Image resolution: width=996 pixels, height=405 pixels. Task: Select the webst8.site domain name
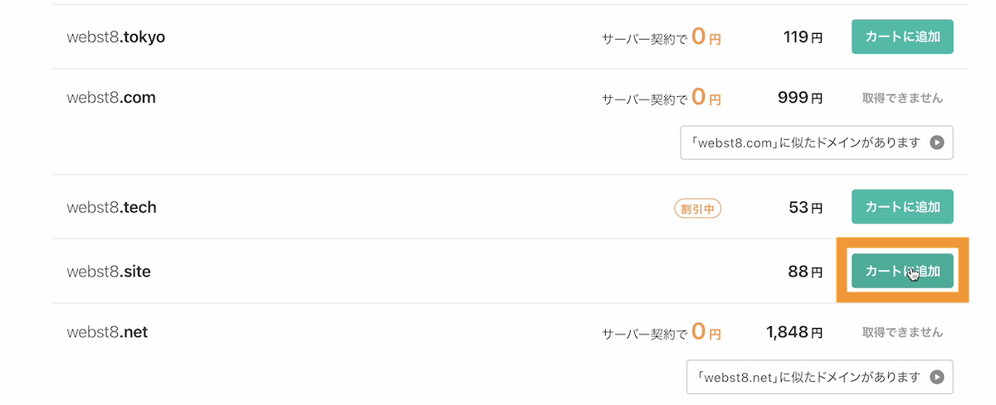pos(109,271)
